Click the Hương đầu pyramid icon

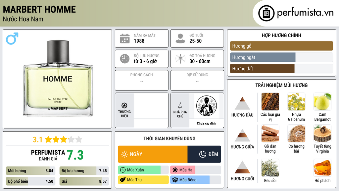pyautogui.click(x=242, y=103)
